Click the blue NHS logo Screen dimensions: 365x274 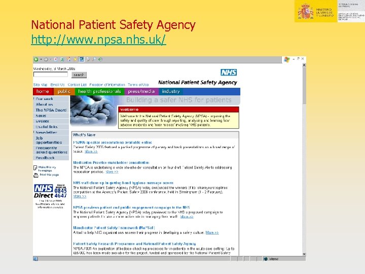click(x=229, y=72)
